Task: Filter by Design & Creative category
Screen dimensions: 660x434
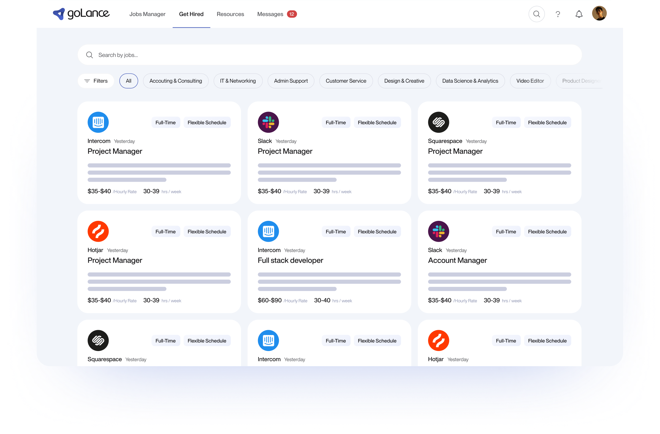Action: (404, 81)
